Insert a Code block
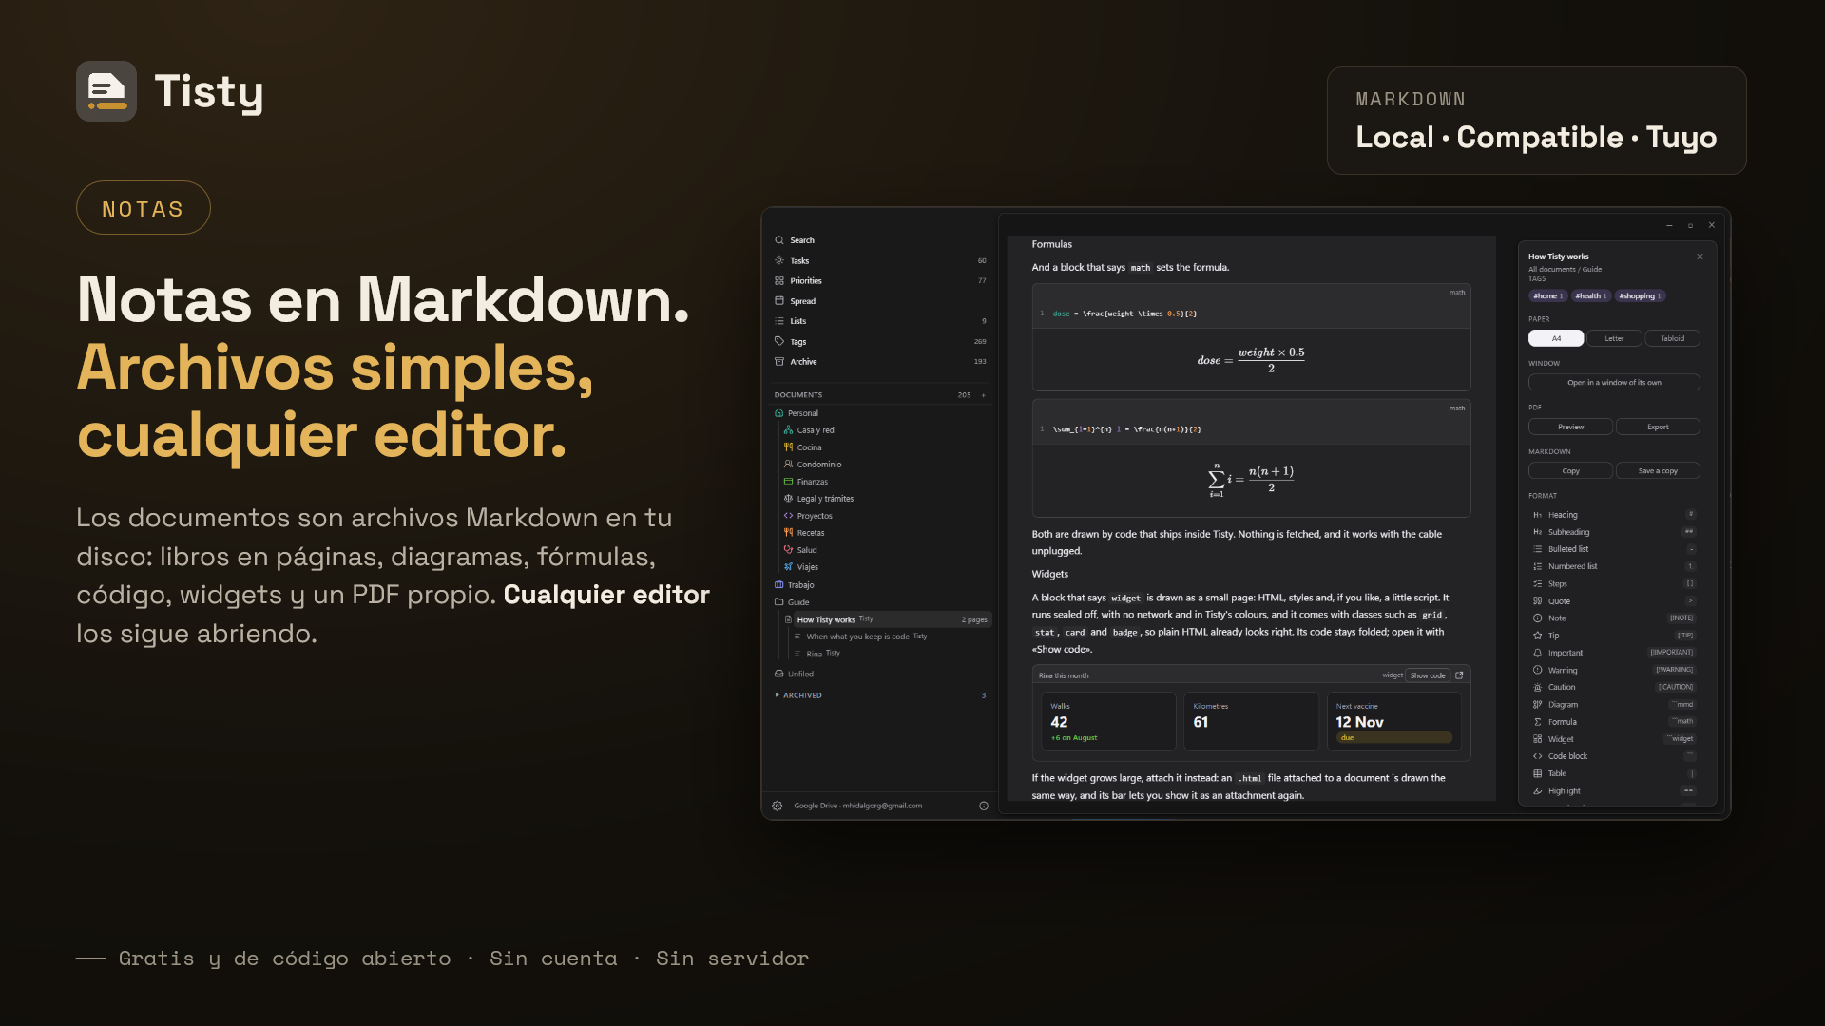 tap(1614, 756)
